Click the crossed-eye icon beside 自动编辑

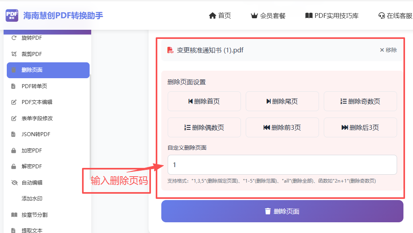click(14, 183)
